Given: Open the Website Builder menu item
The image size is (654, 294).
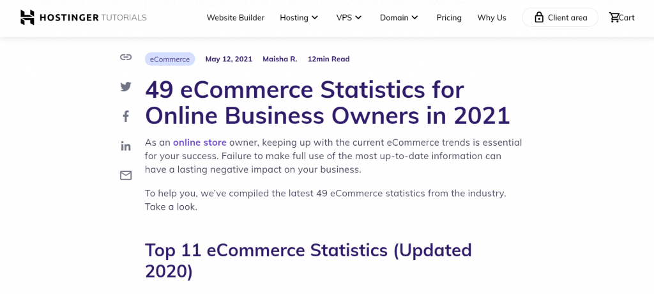Looking at the screenshot, I should (235, 17).
